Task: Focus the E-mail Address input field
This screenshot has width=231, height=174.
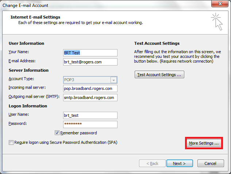Action: tap(90, 62)
